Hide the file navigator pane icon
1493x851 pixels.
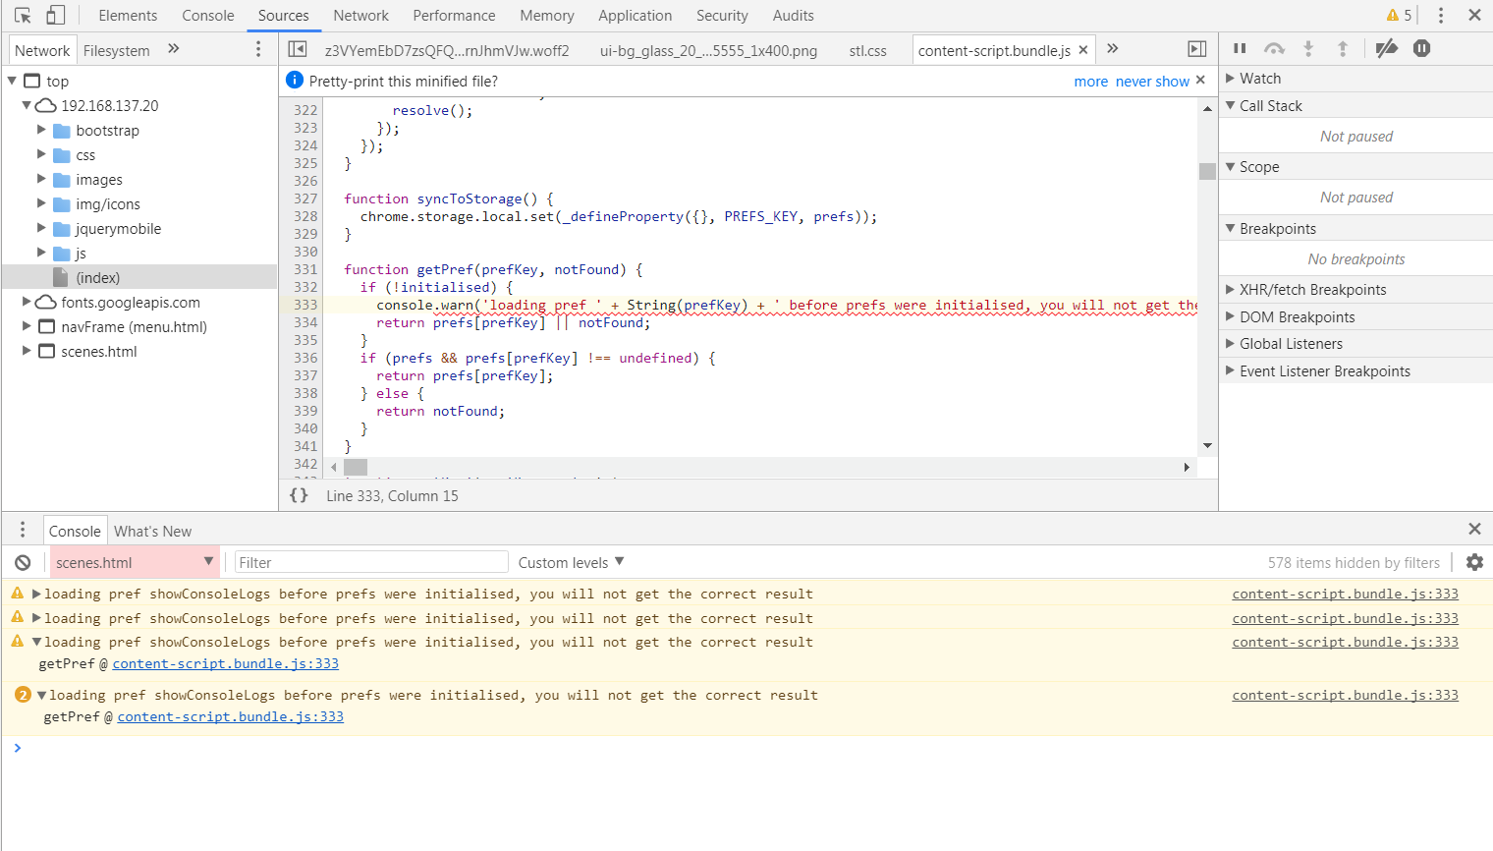coord(298,49)
